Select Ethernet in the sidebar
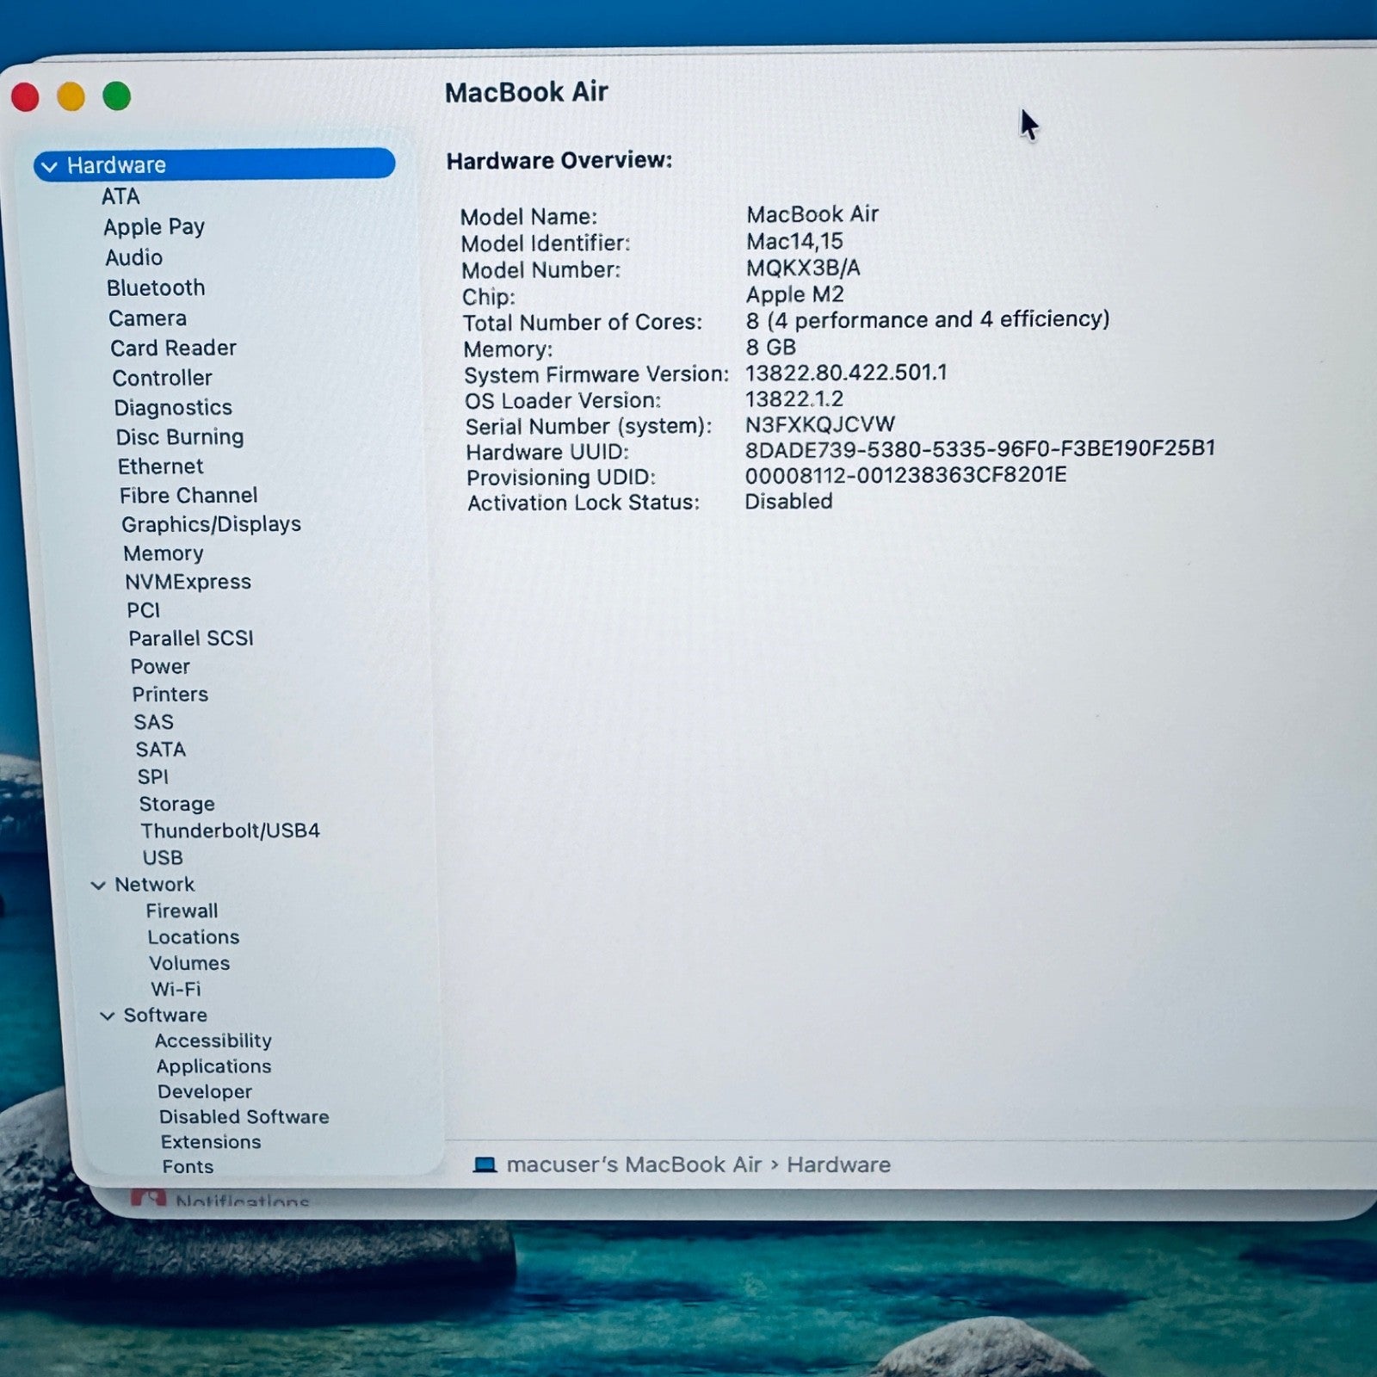The height and width of the screenshot is (1377, 1377). 161,466
